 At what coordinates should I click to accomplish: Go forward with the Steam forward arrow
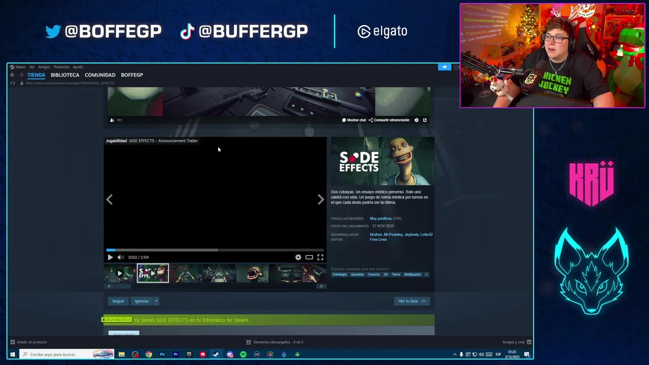pyautogui.click(x=21, y=75)
